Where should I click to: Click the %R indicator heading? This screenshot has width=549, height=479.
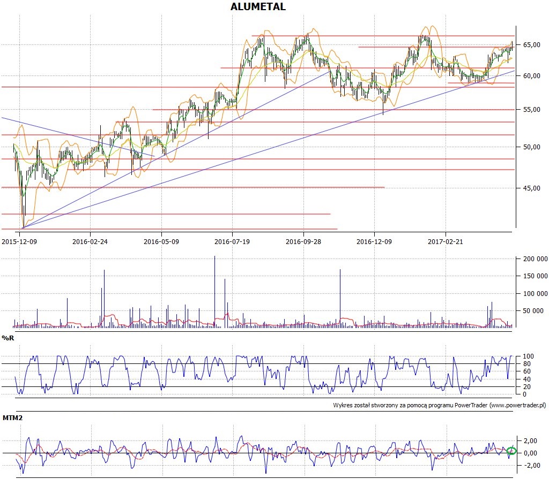click(x=8, y=338)
